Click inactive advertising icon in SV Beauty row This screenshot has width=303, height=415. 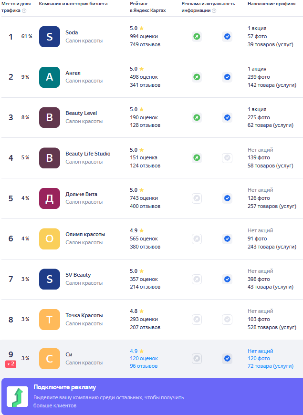[x=197, y=279]
